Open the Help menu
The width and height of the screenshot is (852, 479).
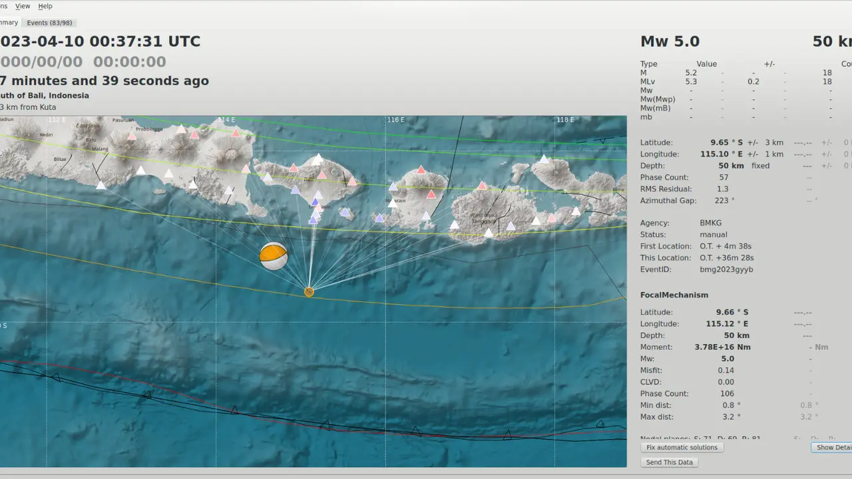point(45,6)
